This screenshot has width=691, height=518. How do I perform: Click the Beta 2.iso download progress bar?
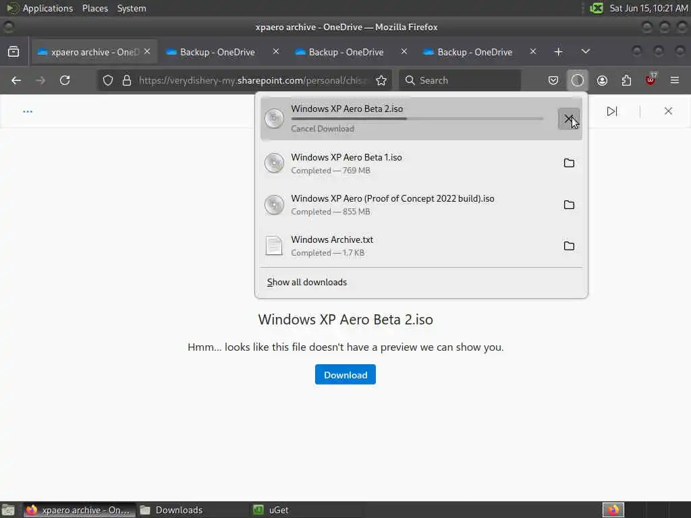[417, 119]
